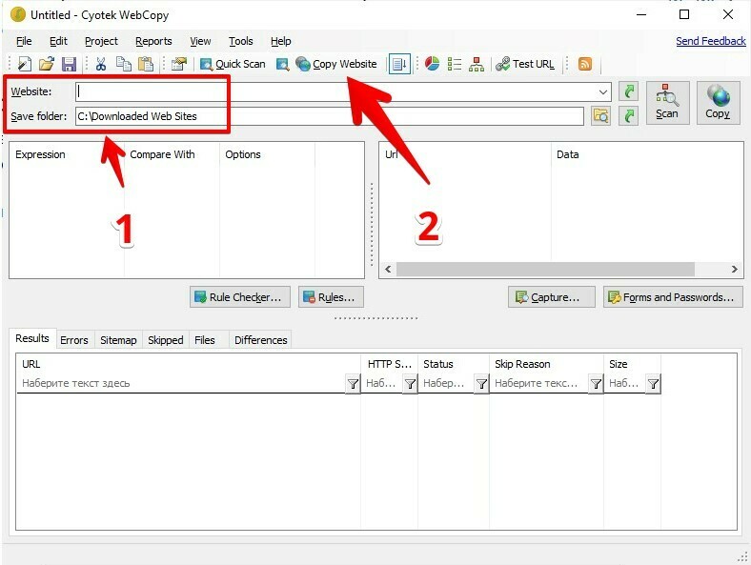751x565 pixels.
Task: Click right arrow of horizontal scrollbar
Action: click(x=735, y=269)
